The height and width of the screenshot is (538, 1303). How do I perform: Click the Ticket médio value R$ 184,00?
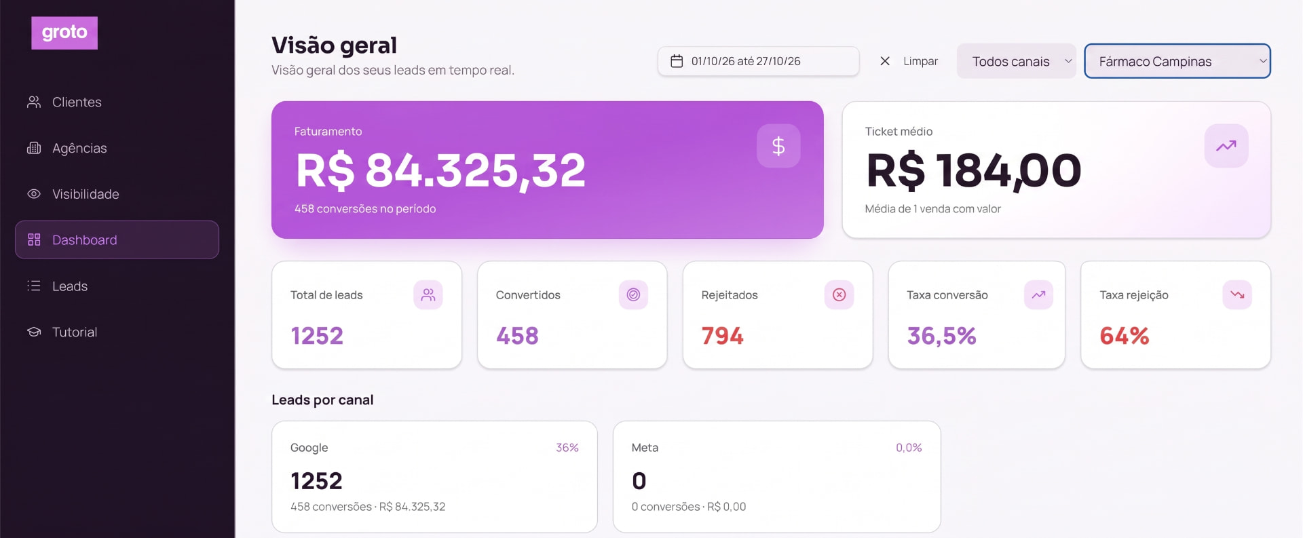tap(974, 170)
